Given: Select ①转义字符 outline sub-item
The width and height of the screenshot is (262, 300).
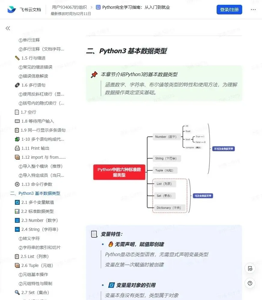Looking at the screenshot, I should [x=29, y=238].
